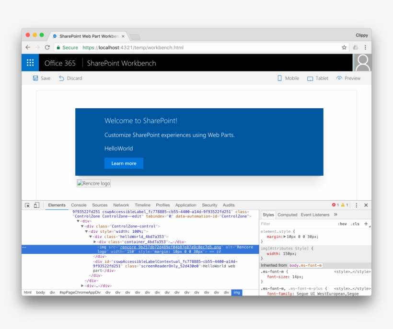The width and height of the screenshot is (393, 329).
Task: Click the yellow warning count indicator
Action: (345, 205)
